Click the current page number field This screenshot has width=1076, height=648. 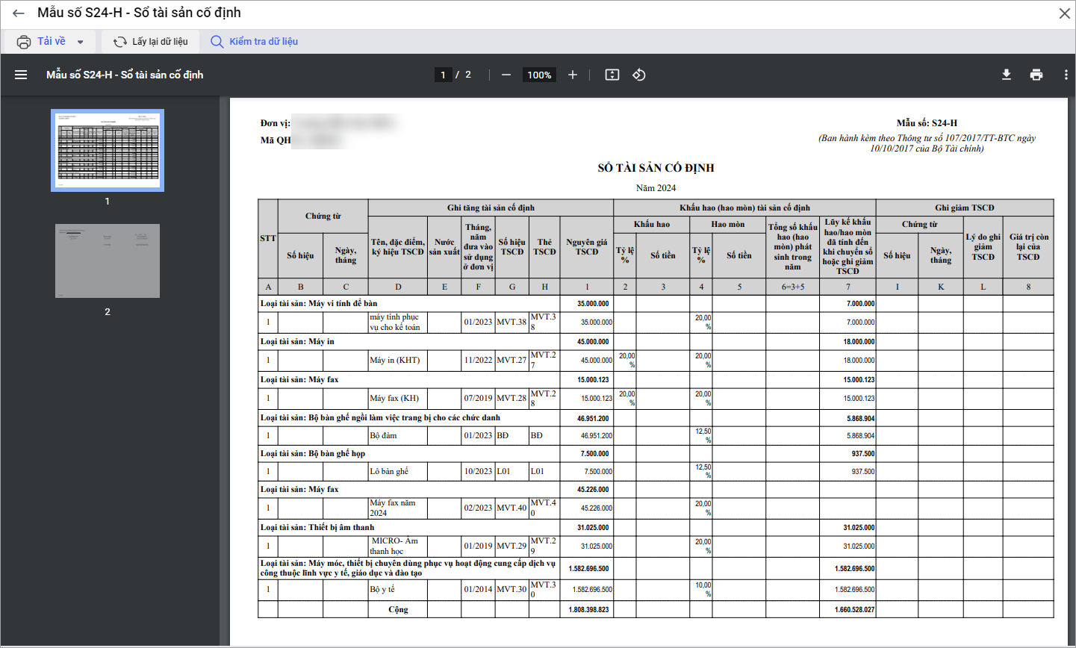pyautogui.click(x=443, y=75)
